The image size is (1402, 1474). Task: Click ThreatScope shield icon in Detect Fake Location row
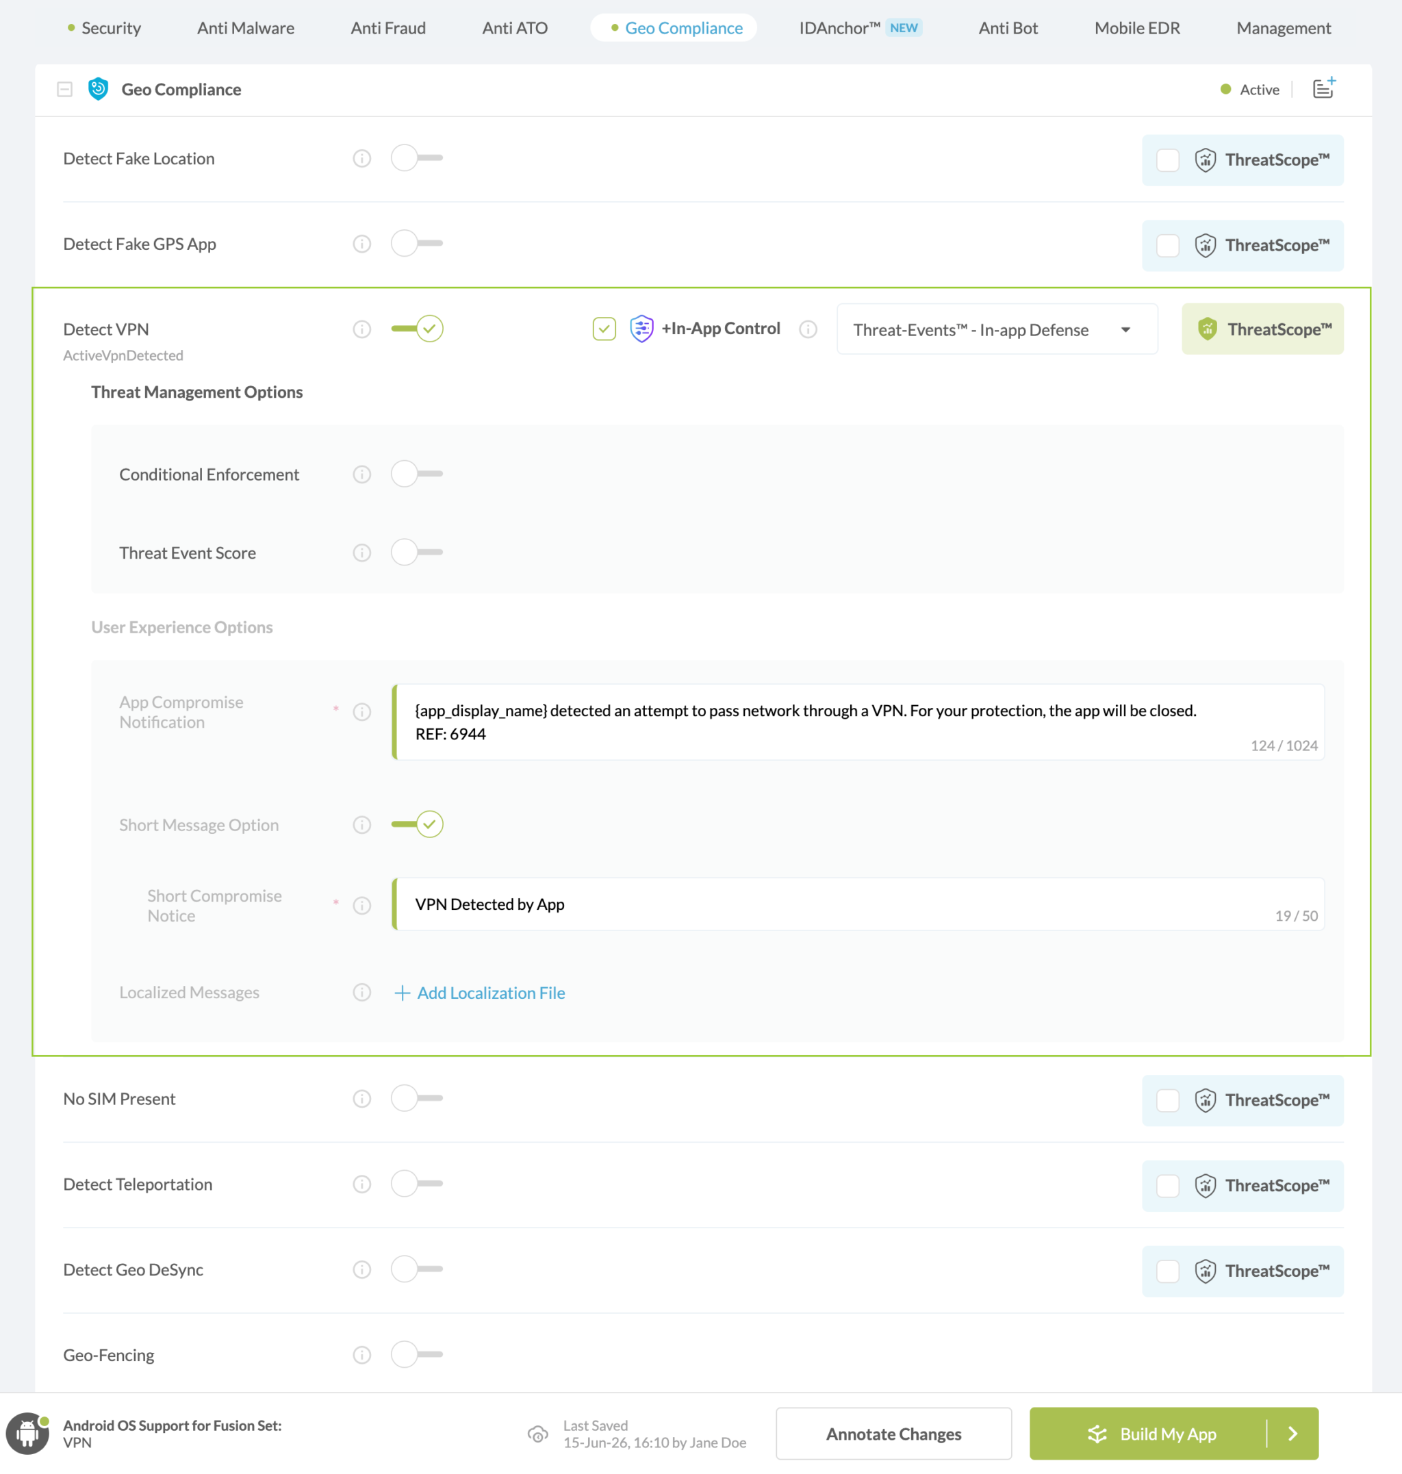1205,160
